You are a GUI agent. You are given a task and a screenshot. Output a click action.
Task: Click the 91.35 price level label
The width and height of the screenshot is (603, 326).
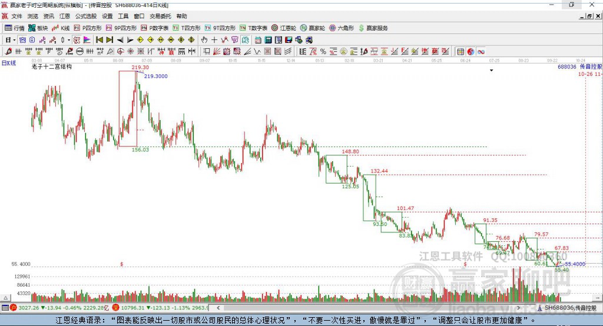click(x=491, y=220)
